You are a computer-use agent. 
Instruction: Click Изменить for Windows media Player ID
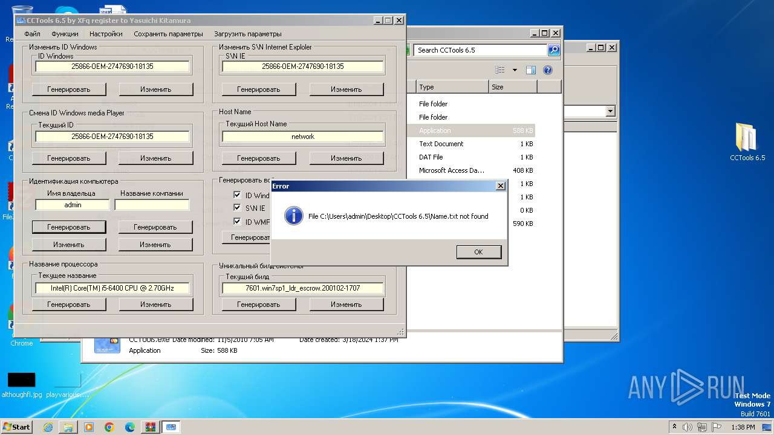pyautogui.click(x=156, y=158)
